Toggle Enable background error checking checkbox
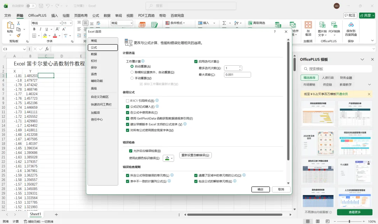The image size is (378, 224). pyautogui.click(x=131, y=151)
